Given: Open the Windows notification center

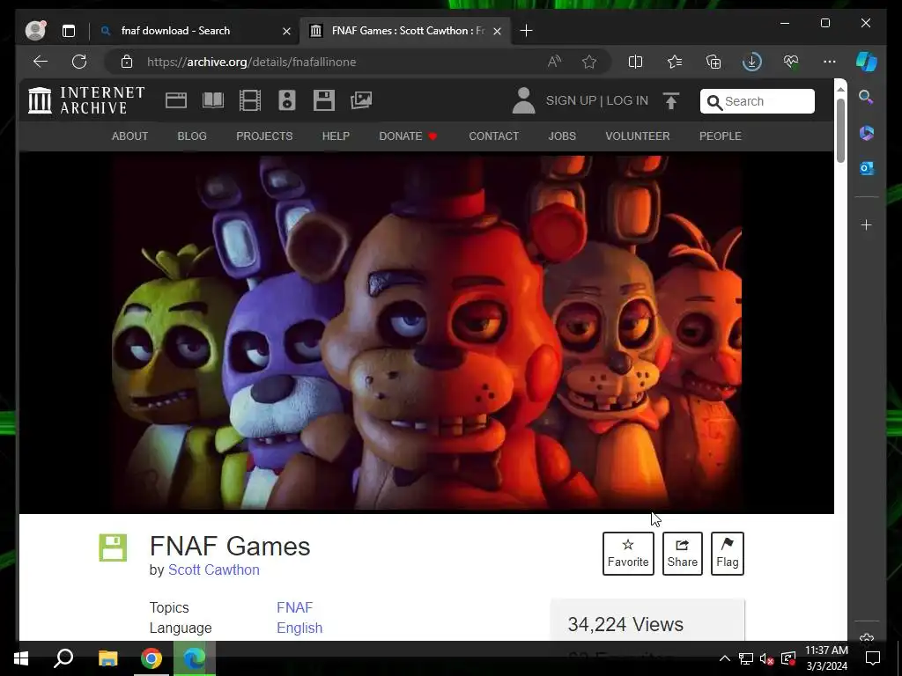Looking at the screenshot, I should tap(873, 658).
